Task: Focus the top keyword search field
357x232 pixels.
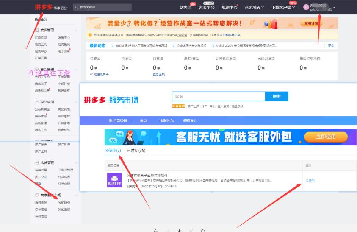Action: (x=102, y=7)
